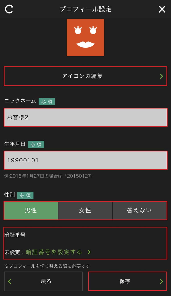Select 女性 gender option
Image resolution: width=171 pixels, height=296 pixels.
[85, 210]
